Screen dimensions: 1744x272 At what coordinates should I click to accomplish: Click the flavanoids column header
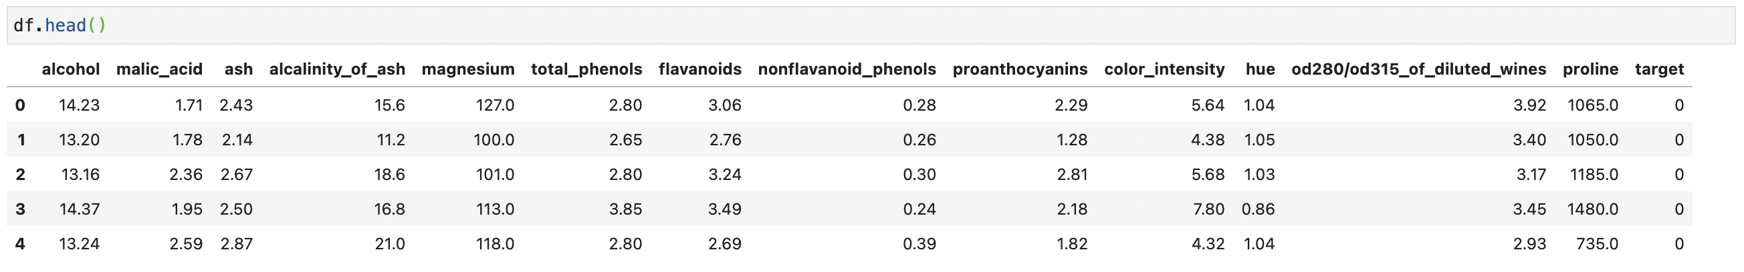click(x=700, y=69)
